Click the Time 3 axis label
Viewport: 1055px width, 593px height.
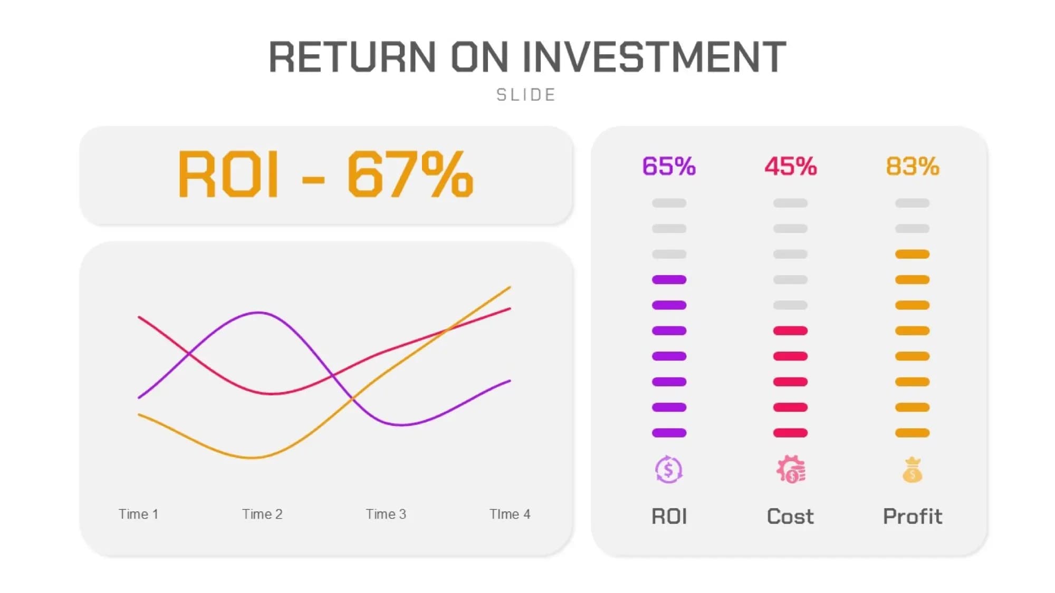pyautogui.click(x=386, y=514)
